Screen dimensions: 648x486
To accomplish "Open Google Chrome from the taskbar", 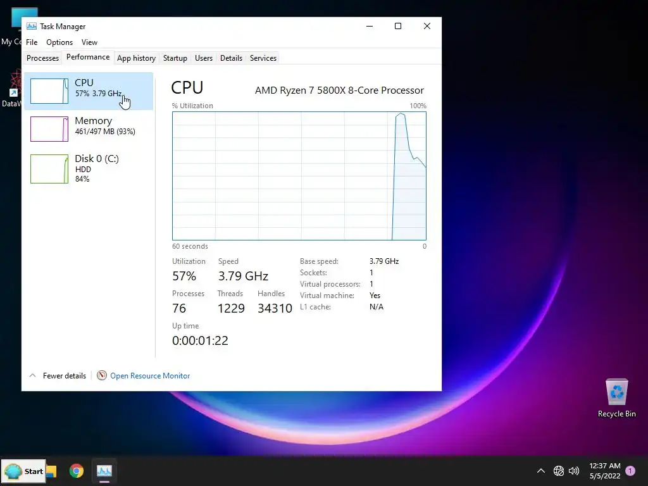I will coord(77,471).
